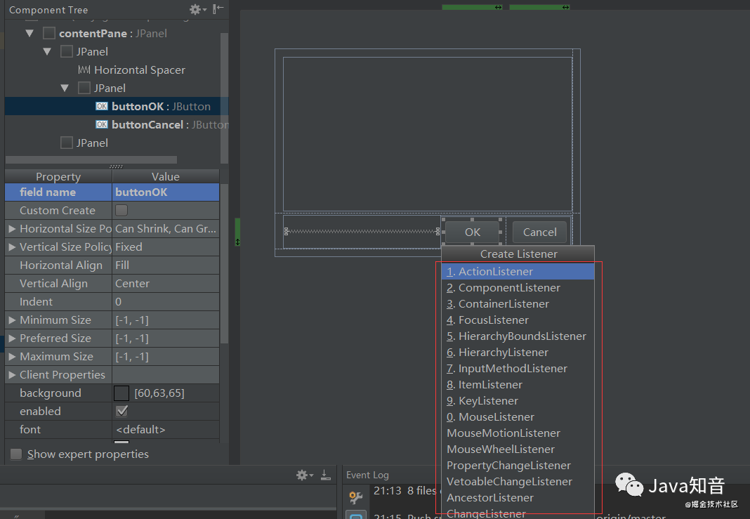This screenshot has width=750, height=519.
Task: Pick ItemListener from popup
Action: 518,385
